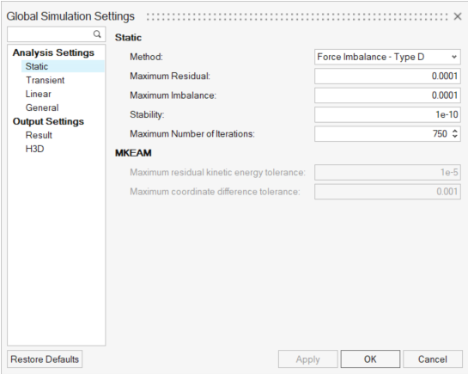
Task: Increase Maximum Number of Iterations stepper
Action: pos(455,131)
